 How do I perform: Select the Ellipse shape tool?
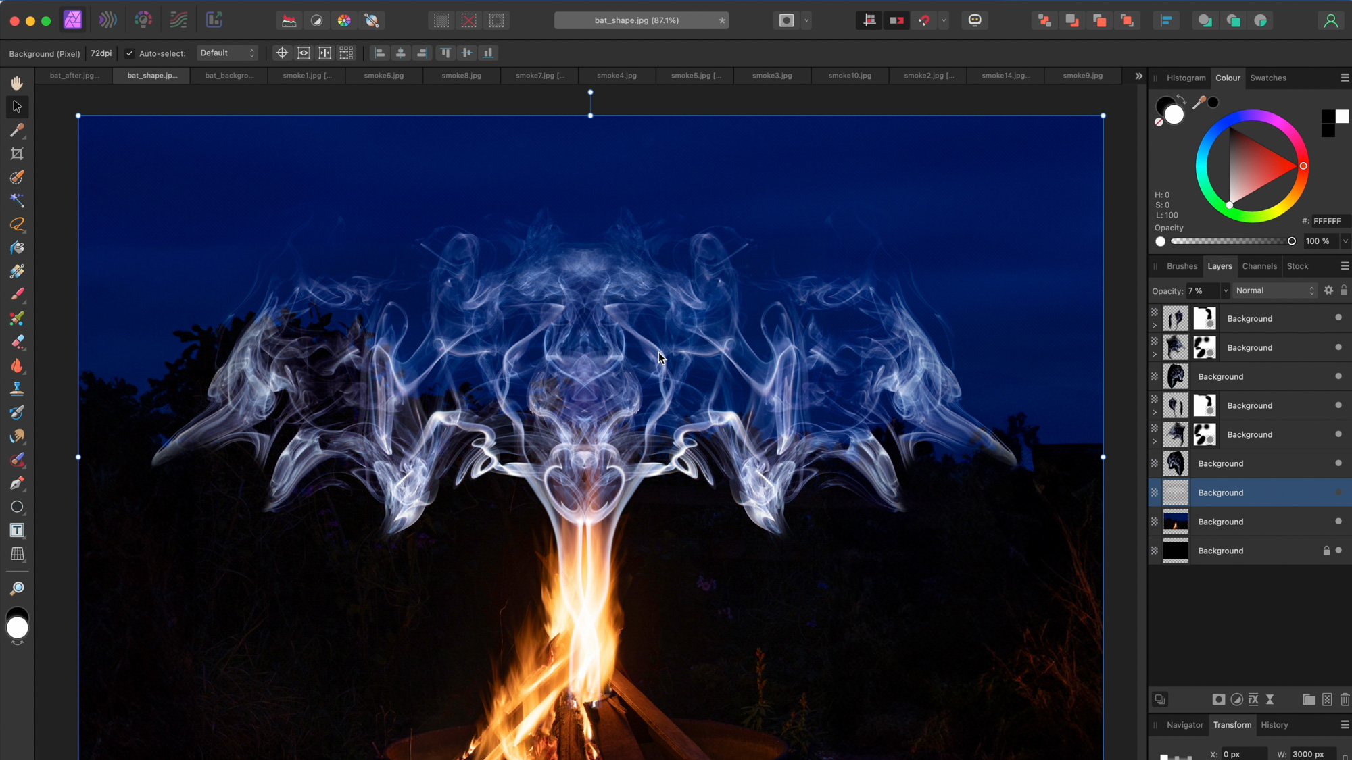(17, 507)
